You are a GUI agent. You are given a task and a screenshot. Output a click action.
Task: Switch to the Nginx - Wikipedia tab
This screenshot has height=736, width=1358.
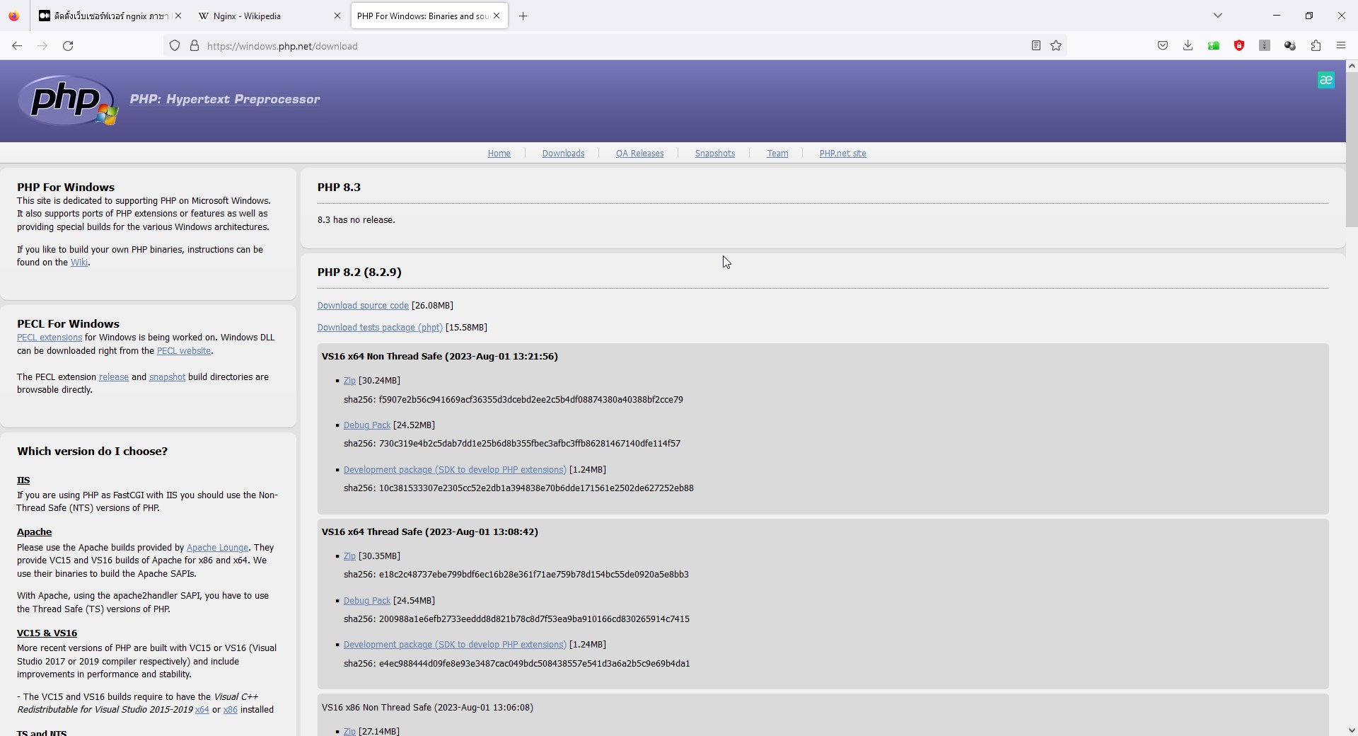point(268,16)
